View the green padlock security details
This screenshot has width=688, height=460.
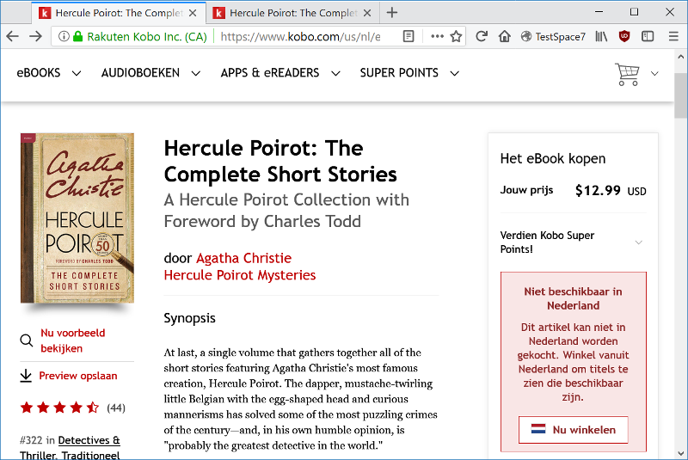pos(77,36)
